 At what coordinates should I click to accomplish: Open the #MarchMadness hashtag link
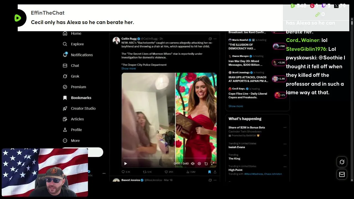[253, 174]
